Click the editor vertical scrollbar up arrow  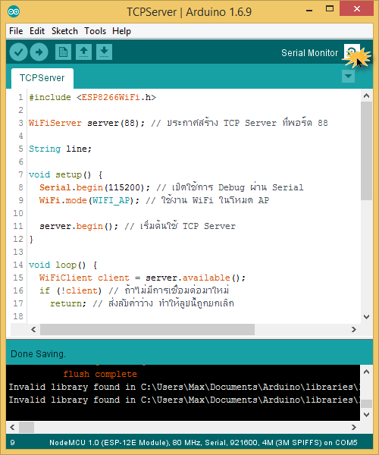[367, 96]
